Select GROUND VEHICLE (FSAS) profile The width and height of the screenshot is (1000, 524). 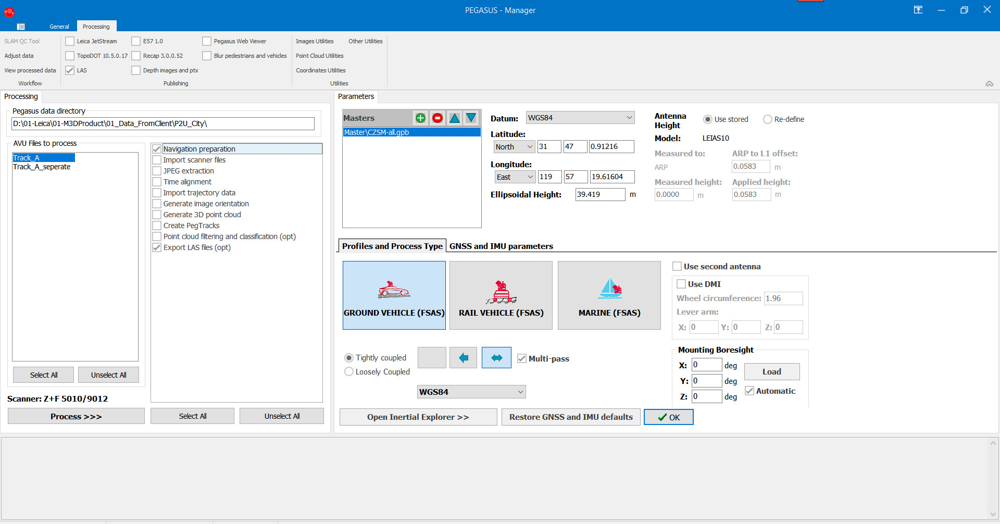click(394, 295)
